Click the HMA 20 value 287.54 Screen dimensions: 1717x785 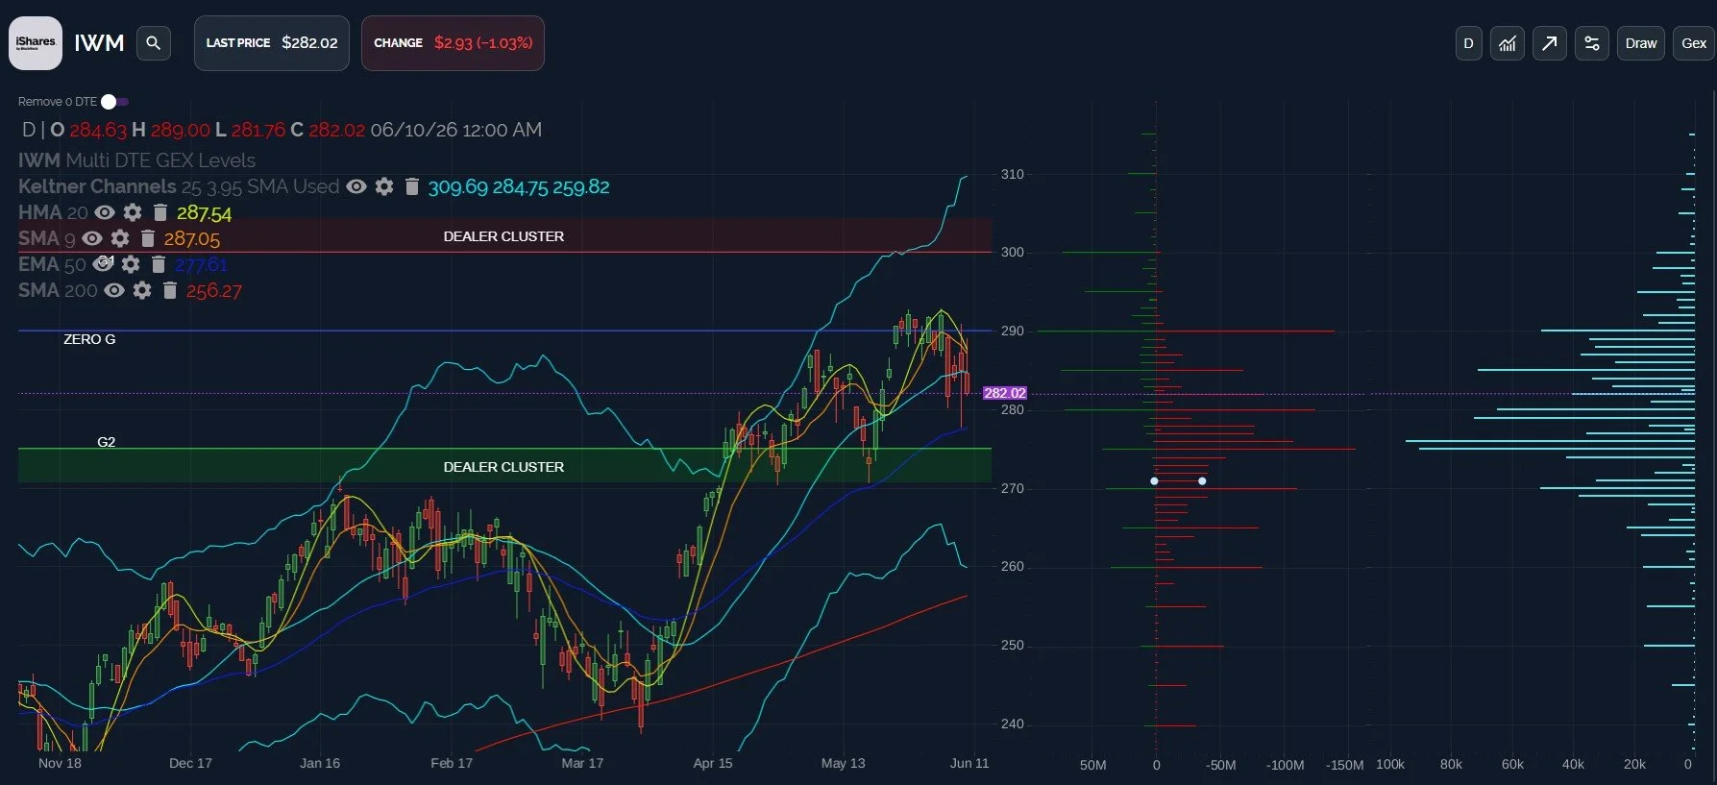pyautogui.click(x=204, y=213)
